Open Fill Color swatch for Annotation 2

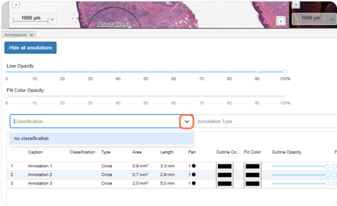click(x=253, y=175)
